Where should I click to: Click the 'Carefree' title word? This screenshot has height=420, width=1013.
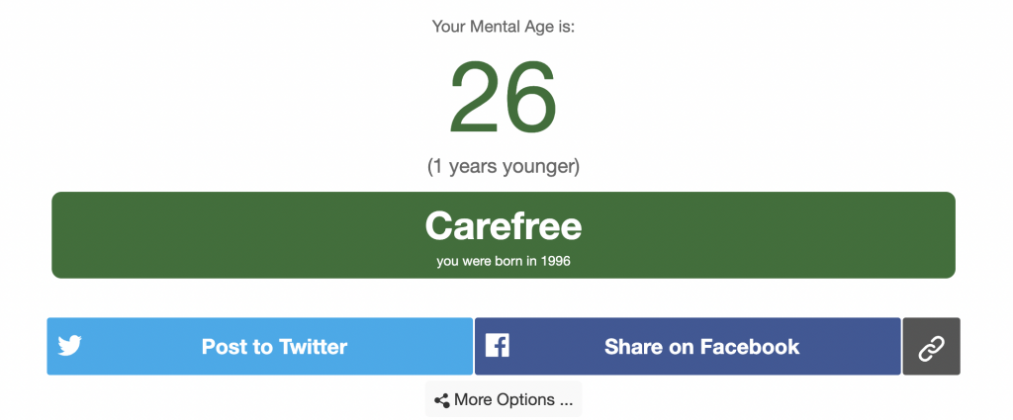[504, 225]
